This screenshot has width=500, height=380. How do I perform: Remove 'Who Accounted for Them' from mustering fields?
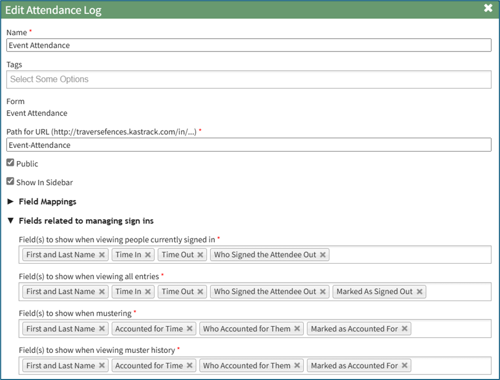coord(297,329)
